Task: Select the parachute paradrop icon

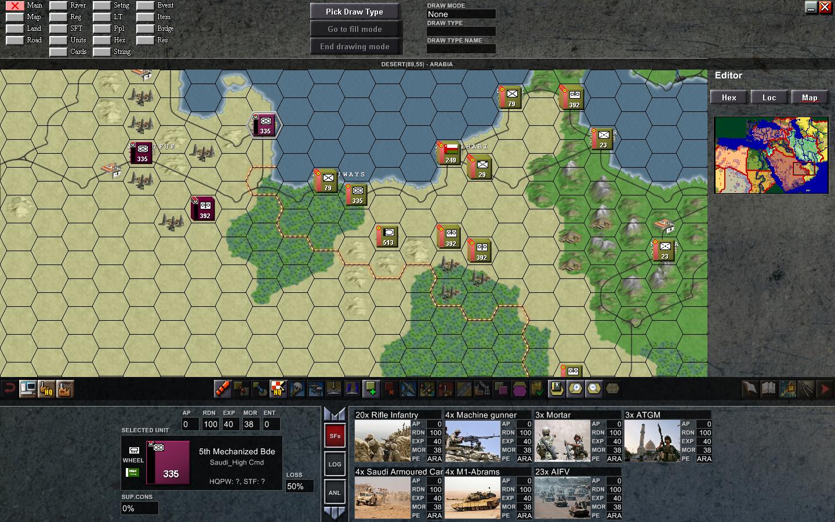Action: click(297, 389)
